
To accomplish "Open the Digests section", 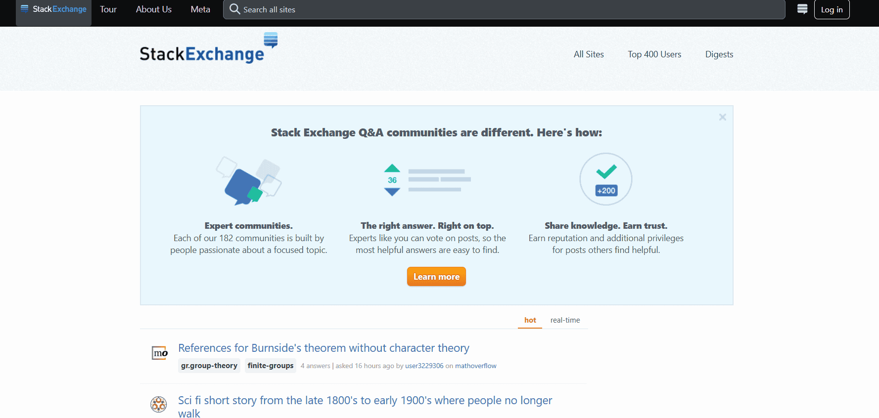I will 719,54.
